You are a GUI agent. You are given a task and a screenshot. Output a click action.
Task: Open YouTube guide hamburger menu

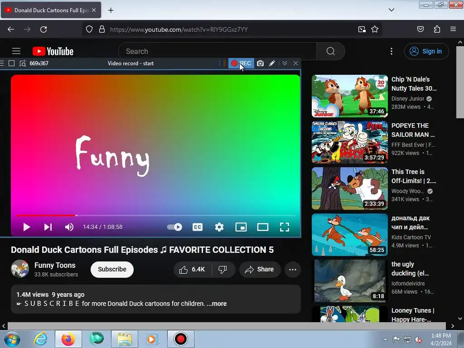pyautogui.click(x=16, y=51)
